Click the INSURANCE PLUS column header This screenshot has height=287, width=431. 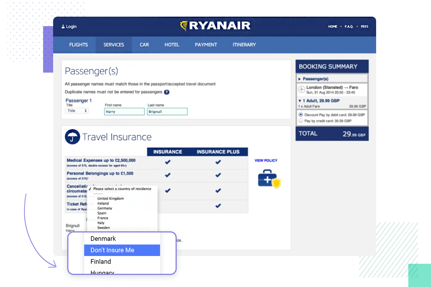(x=218, y=152)
